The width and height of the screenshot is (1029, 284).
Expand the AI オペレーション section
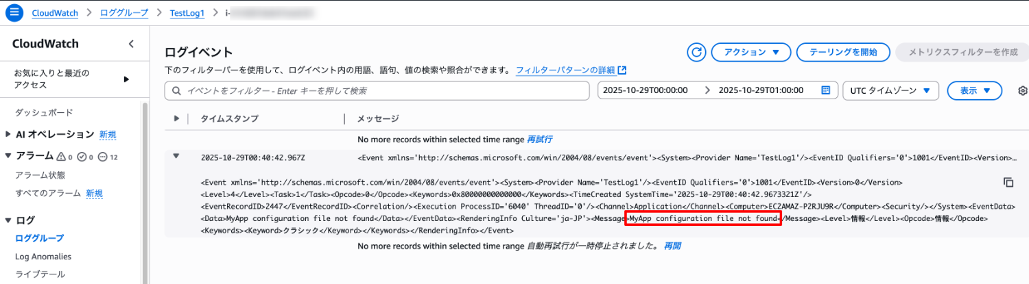[x=8, y=134]
